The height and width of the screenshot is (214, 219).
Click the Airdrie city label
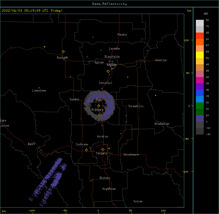(x=103, y=136)
